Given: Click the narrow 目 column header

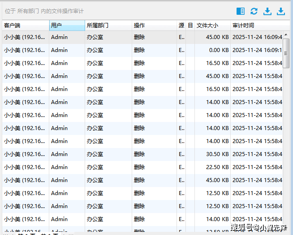Looking at the screenshot, I should (190, 26).
